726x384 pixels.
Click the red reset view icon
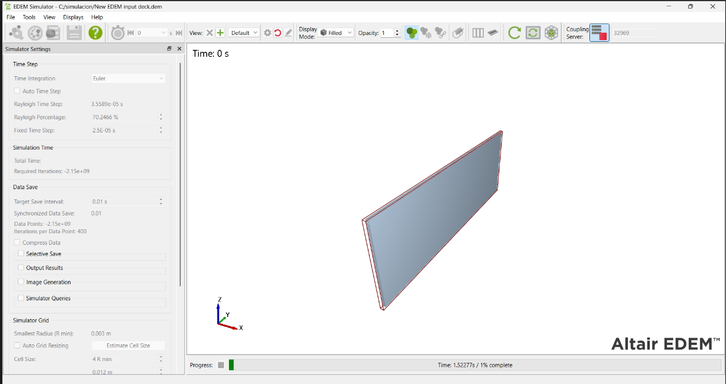(x=278, y=33)
